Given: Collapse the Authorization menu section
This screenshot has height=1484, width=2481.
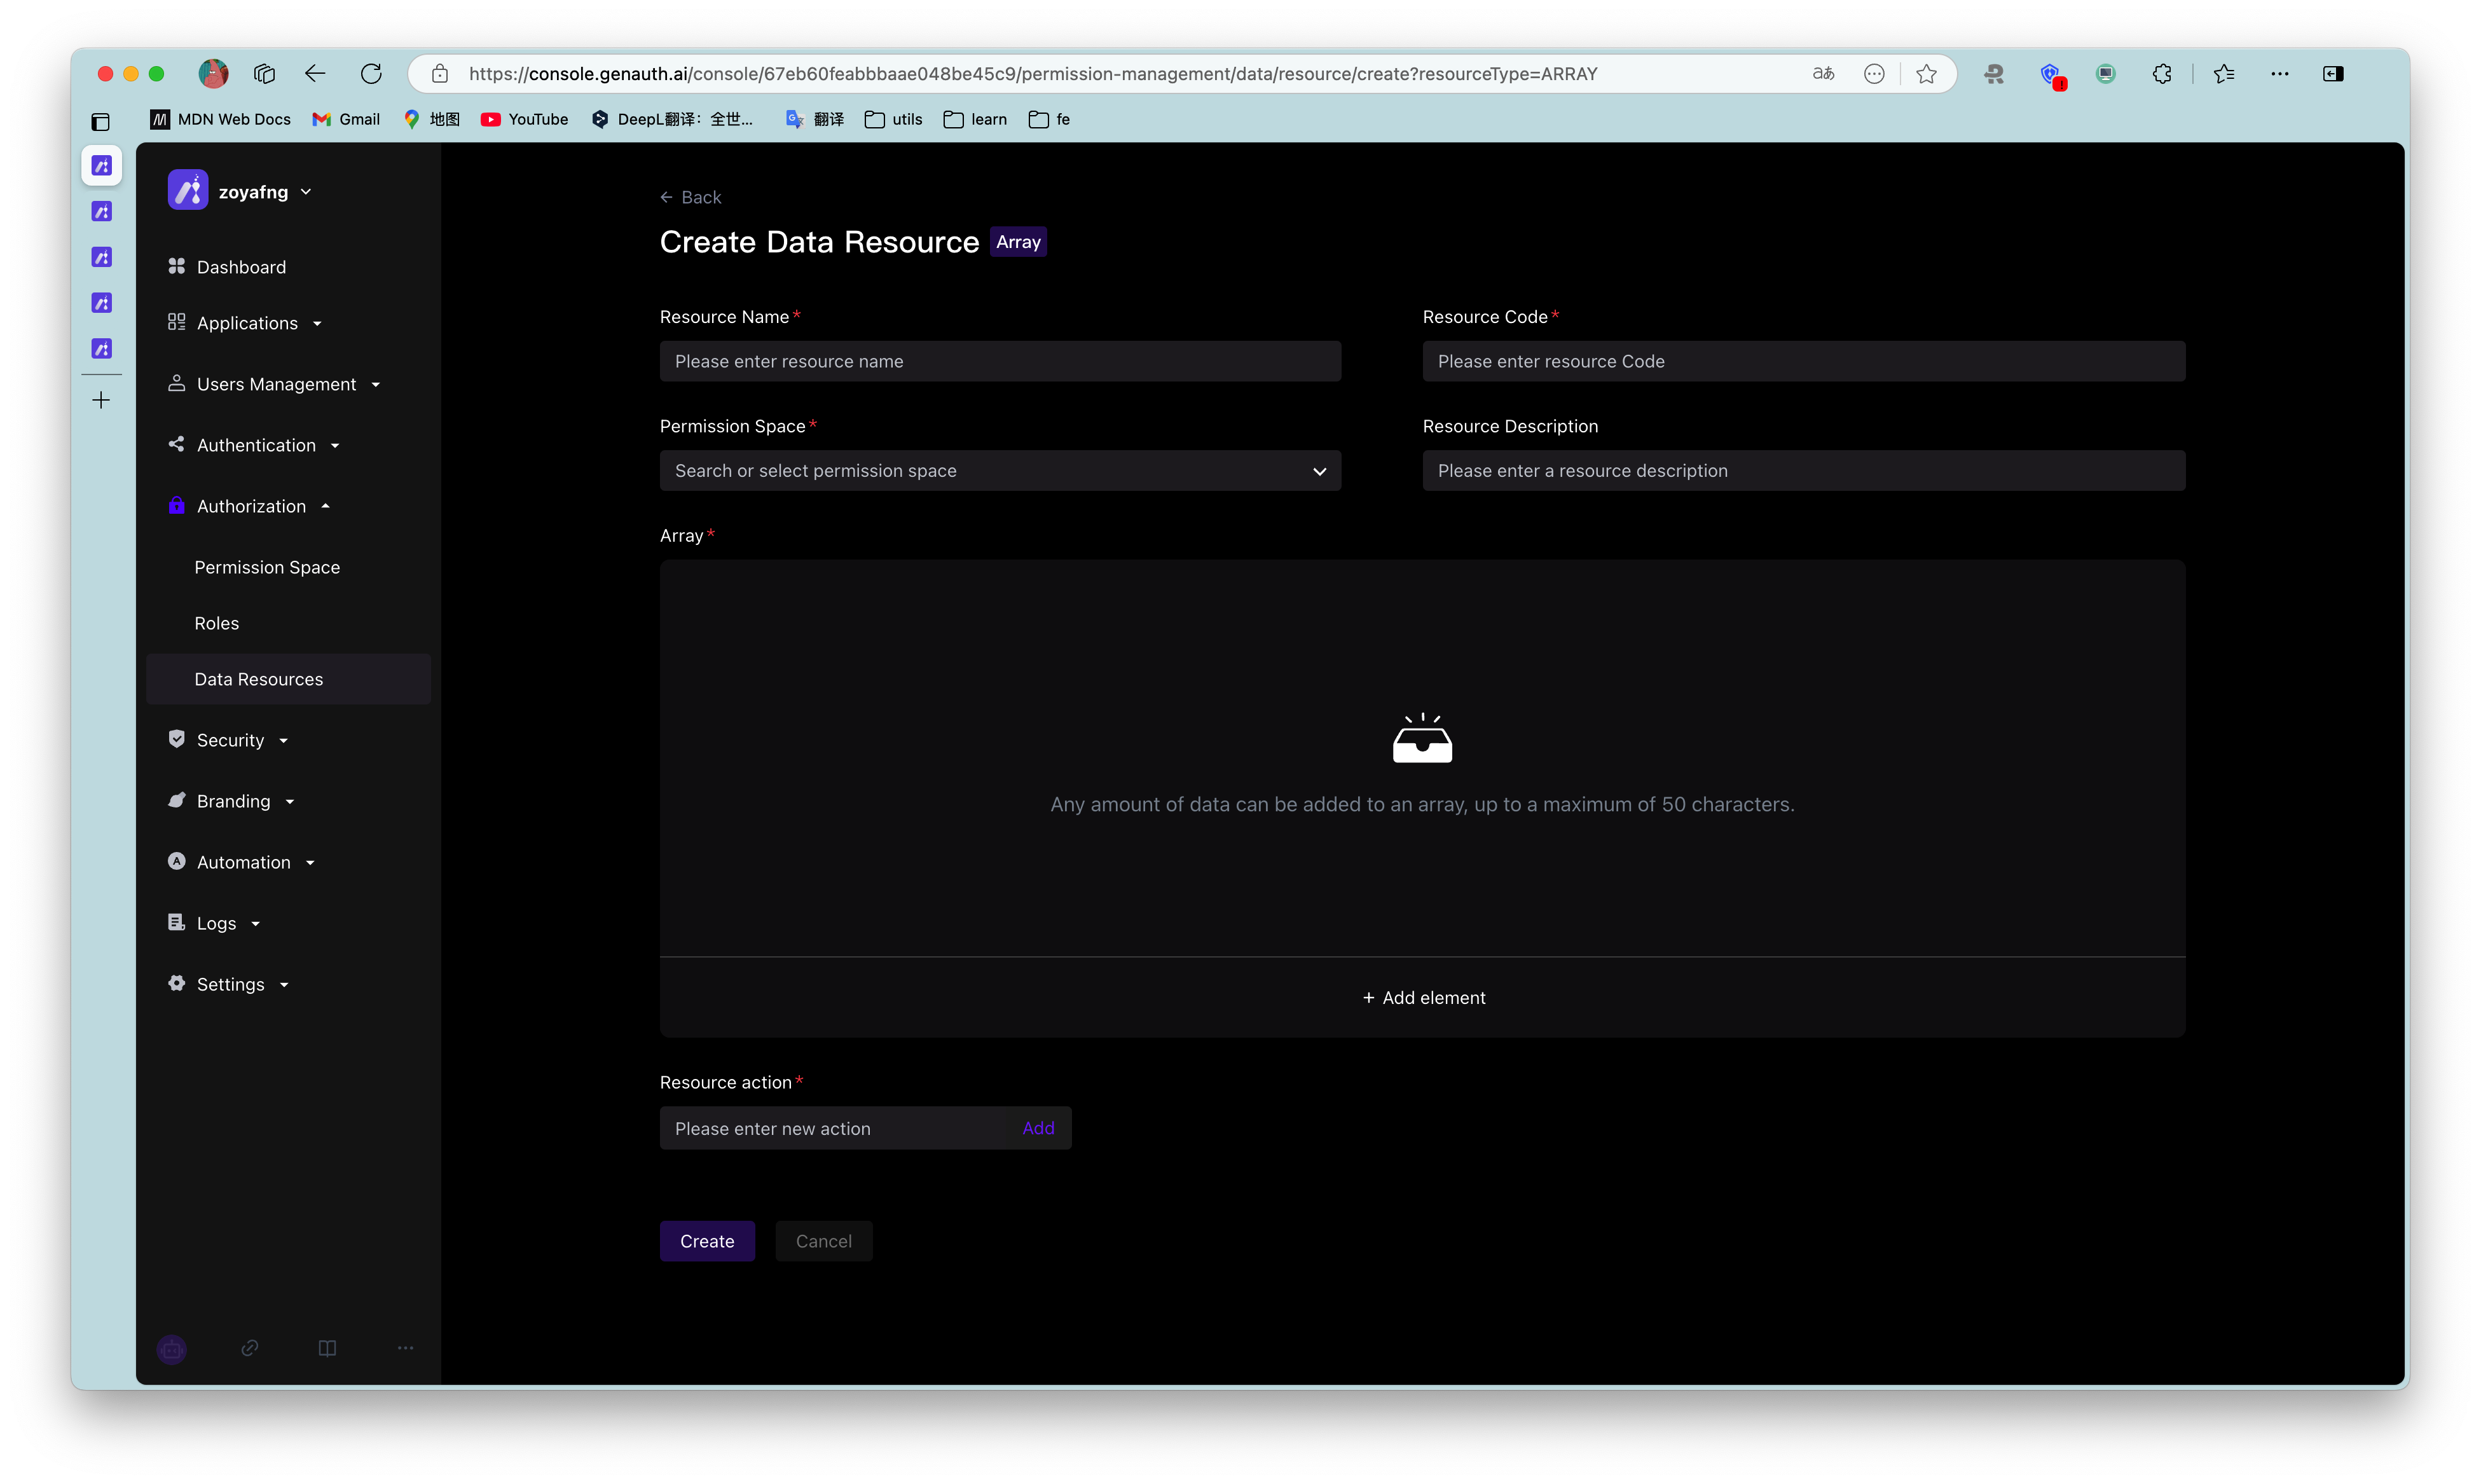Looking at the screenshot, I should (251, 506).
